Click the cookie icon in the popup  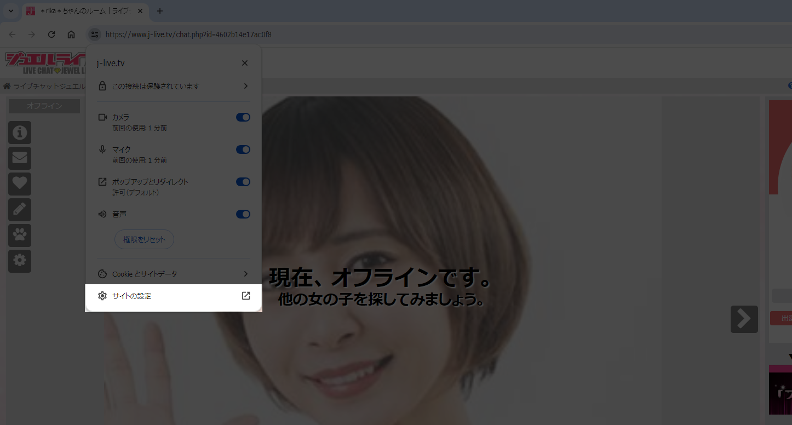102,274
